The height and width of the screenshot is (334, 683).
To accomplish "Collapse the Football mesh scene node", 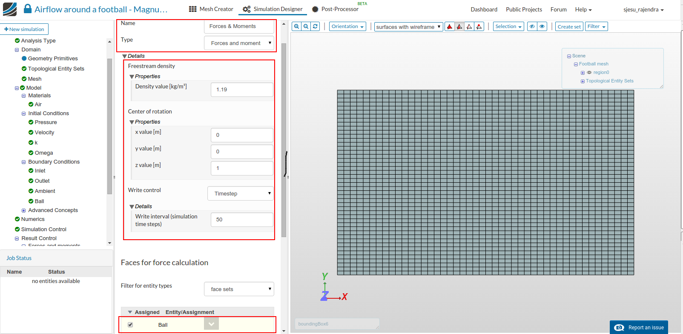I will coord(576,64).
